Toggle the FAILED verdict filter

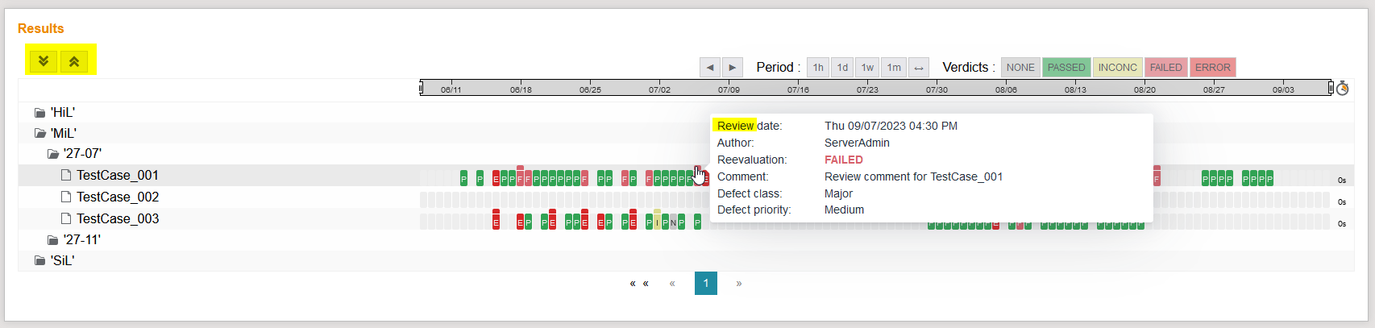[x=1165, y=68]
